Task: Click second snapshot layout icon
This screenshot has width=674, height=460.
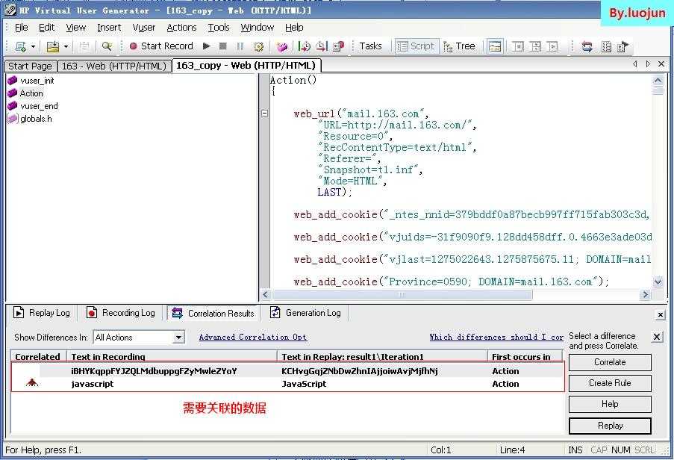Action: [x=535, y=46]
